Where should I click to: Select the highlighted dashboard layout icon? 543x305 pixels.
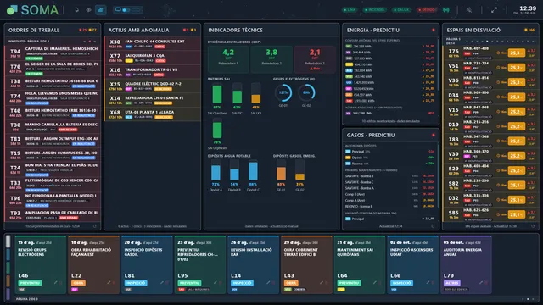pyautogui.click(x=100, y=10)
